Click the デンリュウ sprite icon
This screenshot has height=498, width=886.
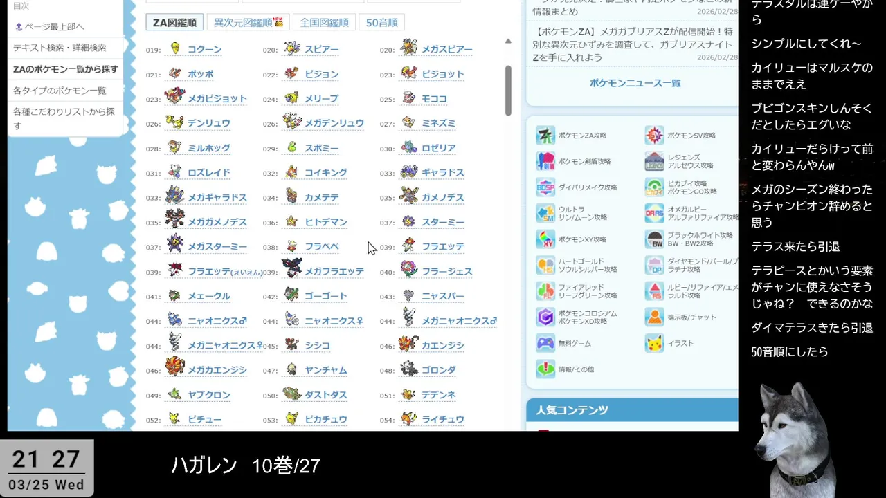click(175, 123)
